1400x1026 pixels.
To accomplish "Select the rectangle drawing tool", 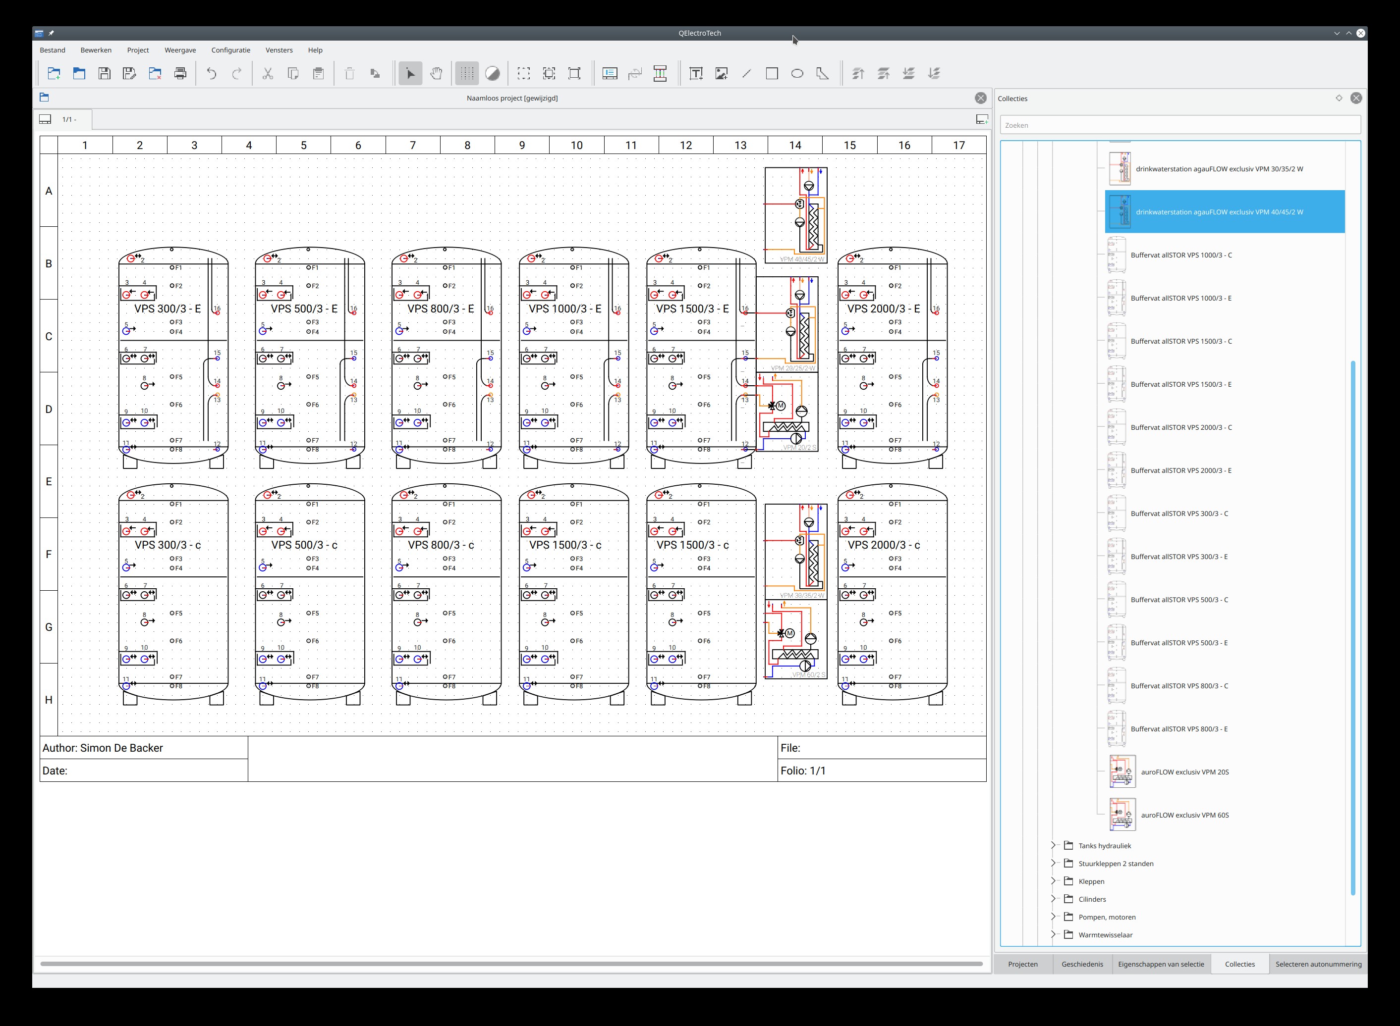I will [772, 73].
